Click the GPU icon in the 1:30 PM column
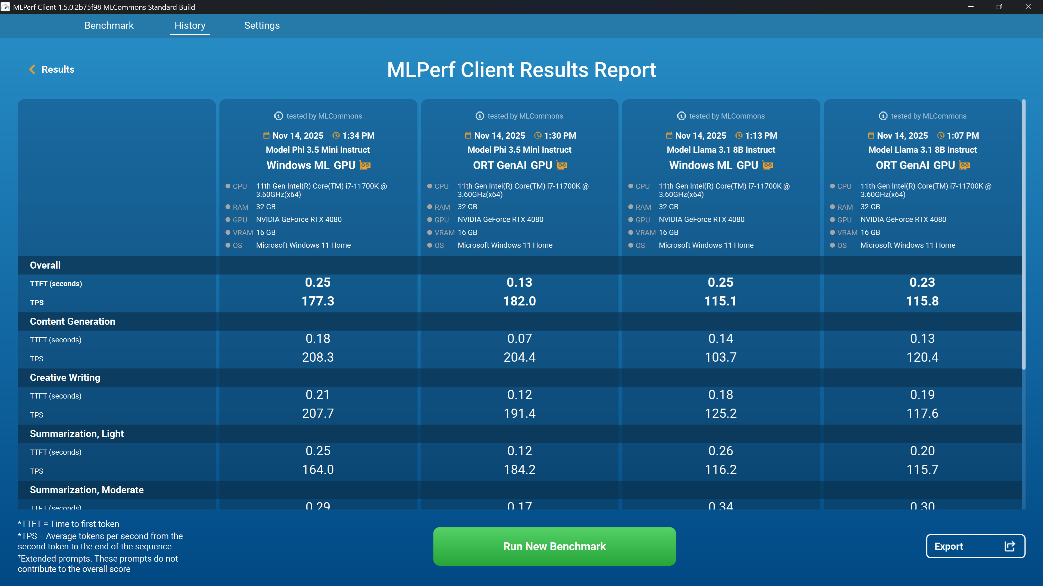The width and height of the screenshot is (1043, 586). coord(562,165)
